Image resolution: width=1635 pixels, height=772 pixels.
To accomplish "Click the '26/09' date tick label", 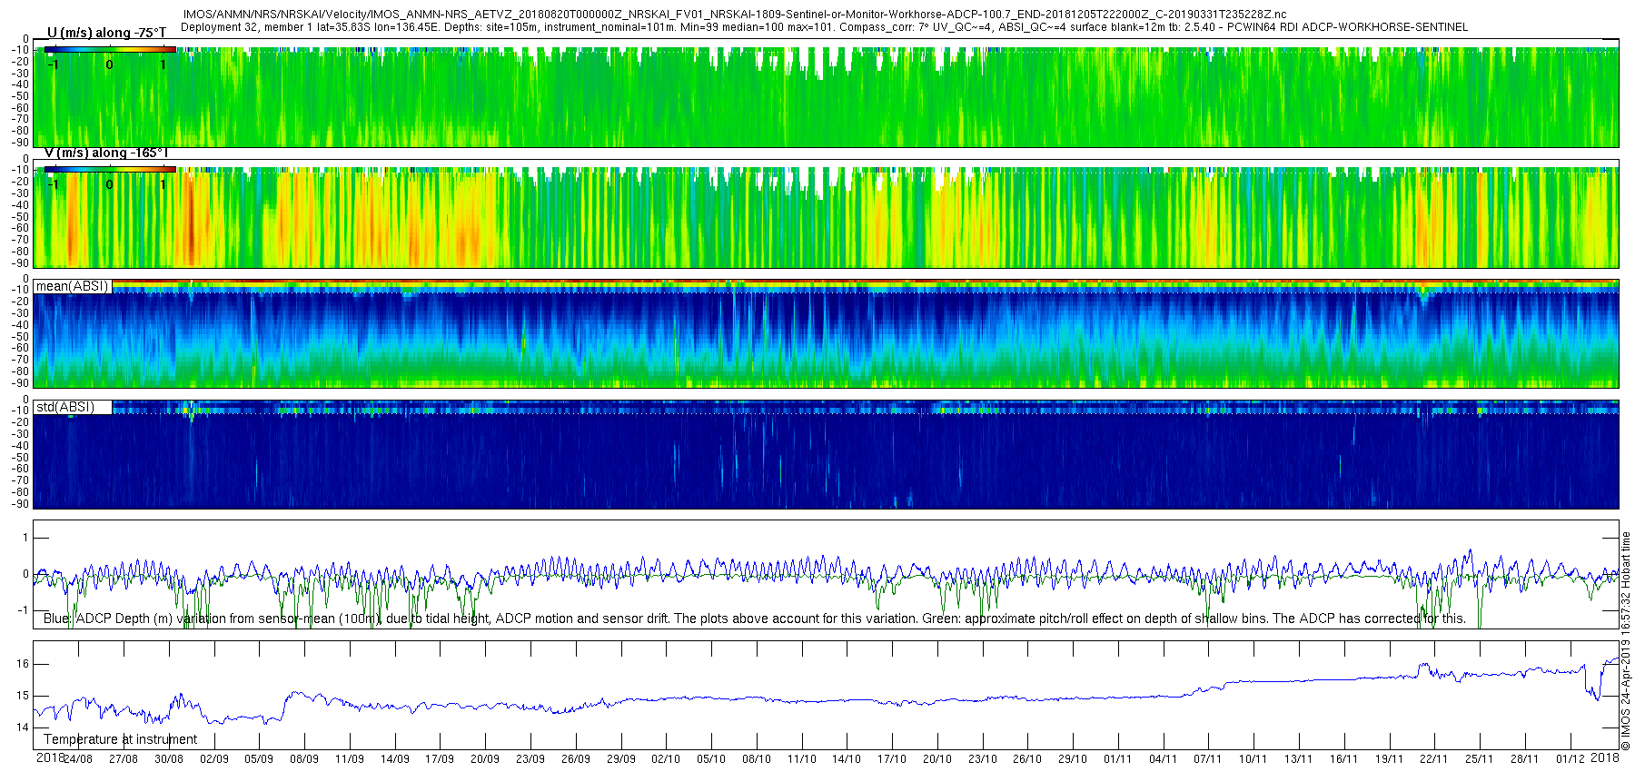I will click(x=576, y=759).
